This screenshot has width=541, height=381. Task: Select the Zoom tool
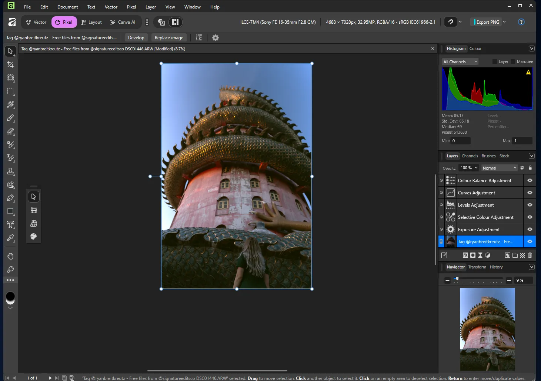[x=10, y=269]
